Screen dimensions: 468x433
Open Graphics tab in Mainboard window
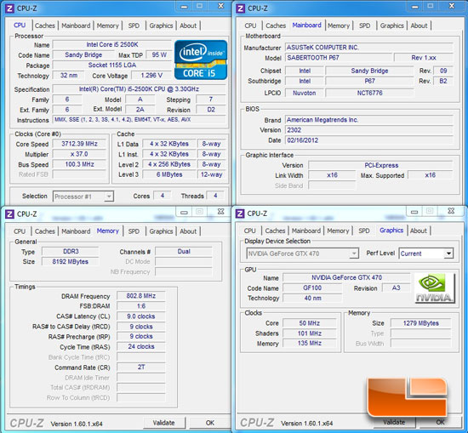tap(392, 26)
